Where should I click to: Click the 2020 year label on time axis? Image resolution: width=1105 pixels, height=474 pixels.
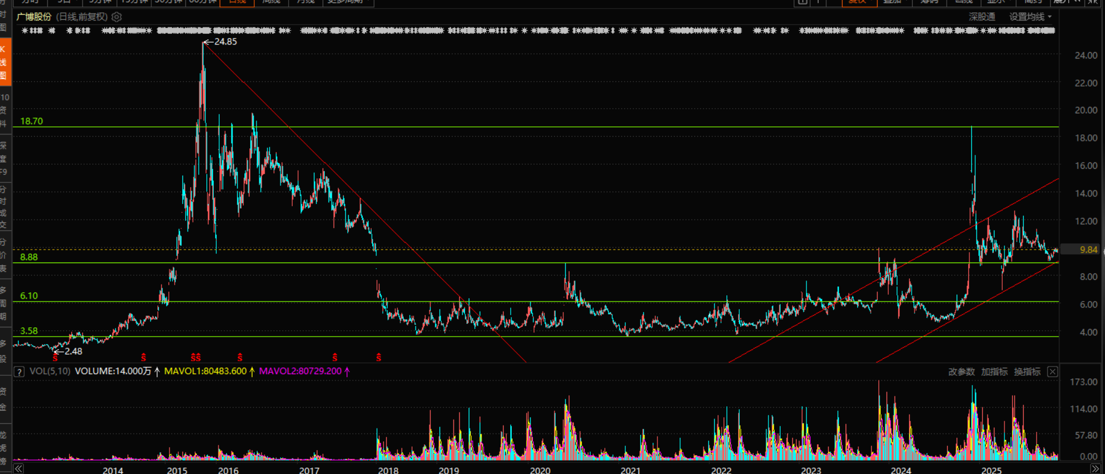[x=540, y=470]
